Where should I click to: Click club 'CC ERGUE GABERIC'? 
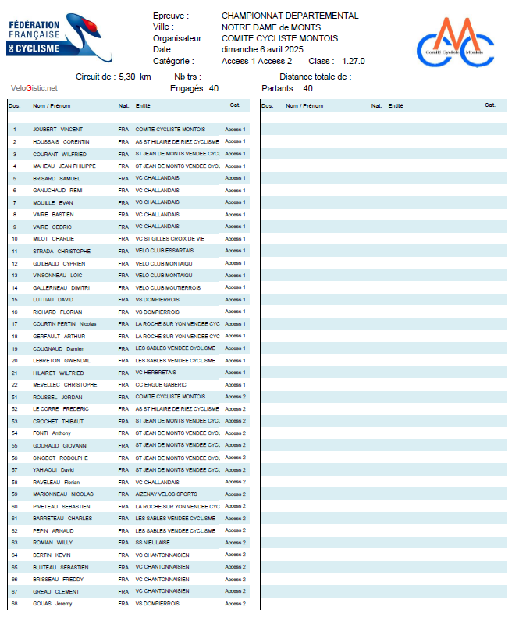[x=161, y=385]
